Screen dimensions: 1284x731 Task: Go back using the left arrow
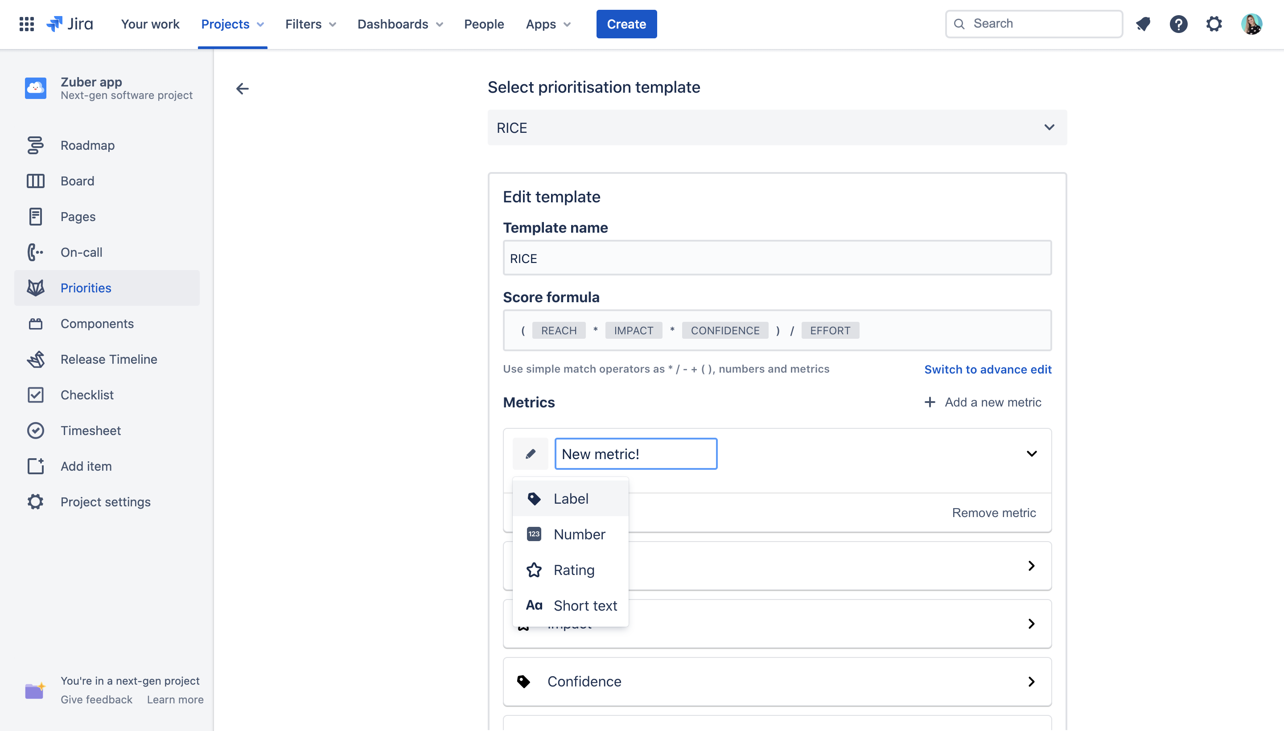243,89
